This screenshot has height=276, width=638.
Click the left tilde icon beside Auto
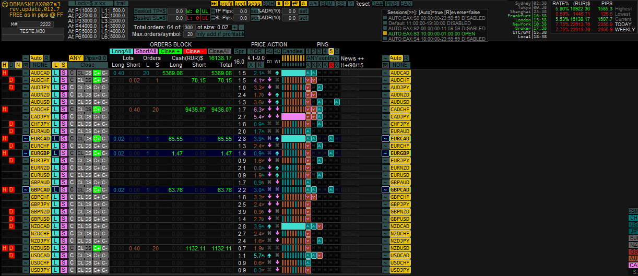[26, 58]
